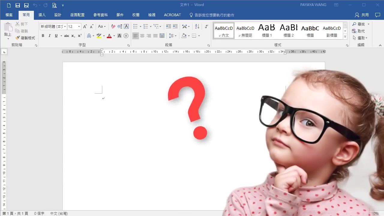Open Paragraph dialog launcher
The height and width of the screenshot is (216, 384).
[208, 46]
